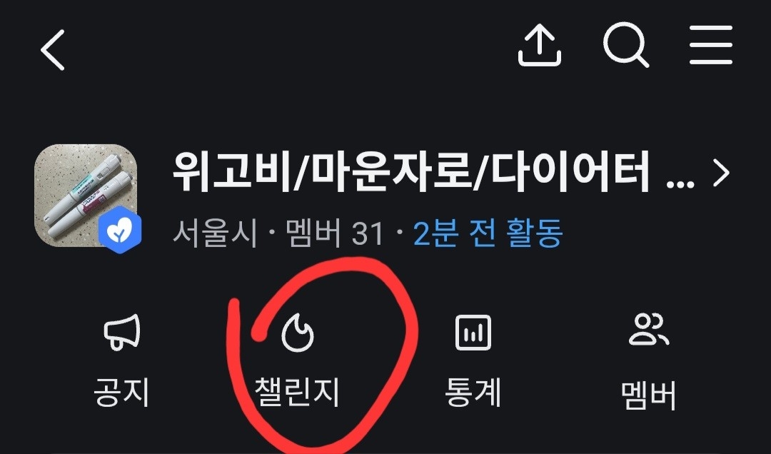Viewport: 771px width, 454px height.
Task: Tap the people 멤버 icon
Action: pyautogui.click(x=648, y=329)
